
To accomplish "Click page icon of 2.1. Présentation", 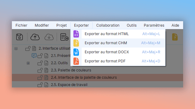I will (x=46, y=56).
